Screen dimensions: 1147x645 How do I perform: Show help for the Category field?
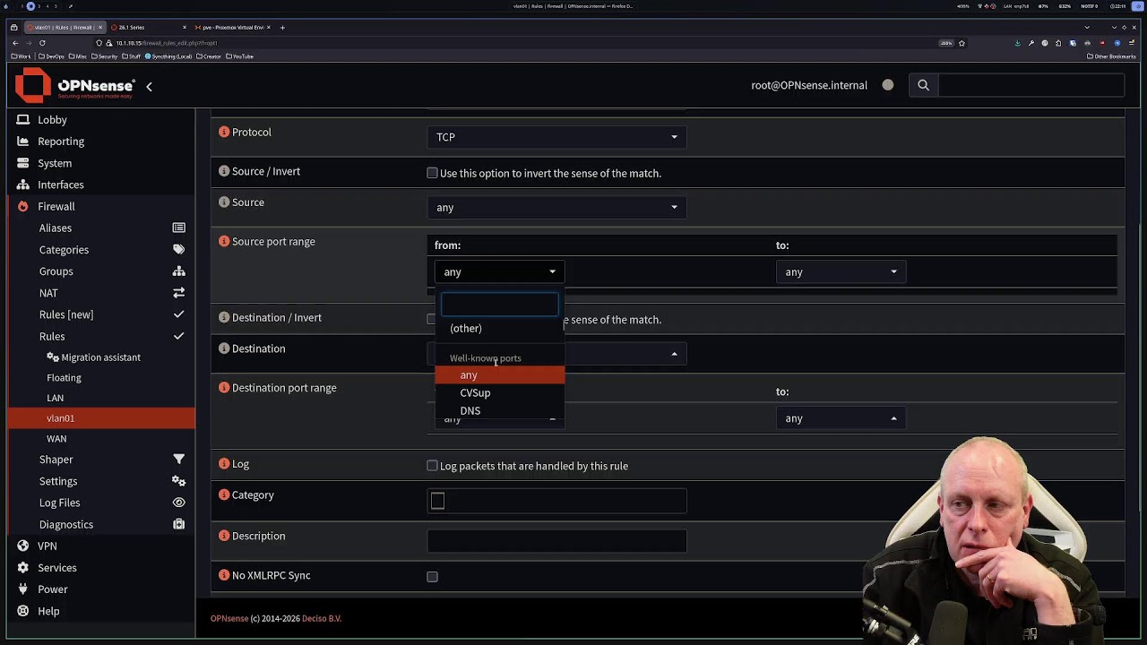click(224, 494)
